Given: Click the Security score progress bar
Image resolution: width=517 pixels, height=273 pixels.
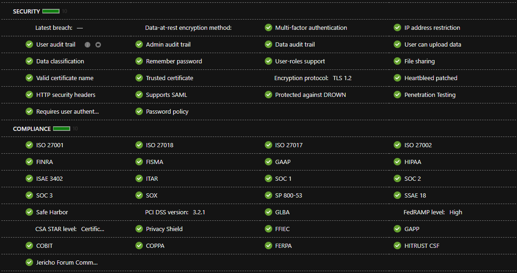Looking at the screenshot, I should [x=51, y=11].
